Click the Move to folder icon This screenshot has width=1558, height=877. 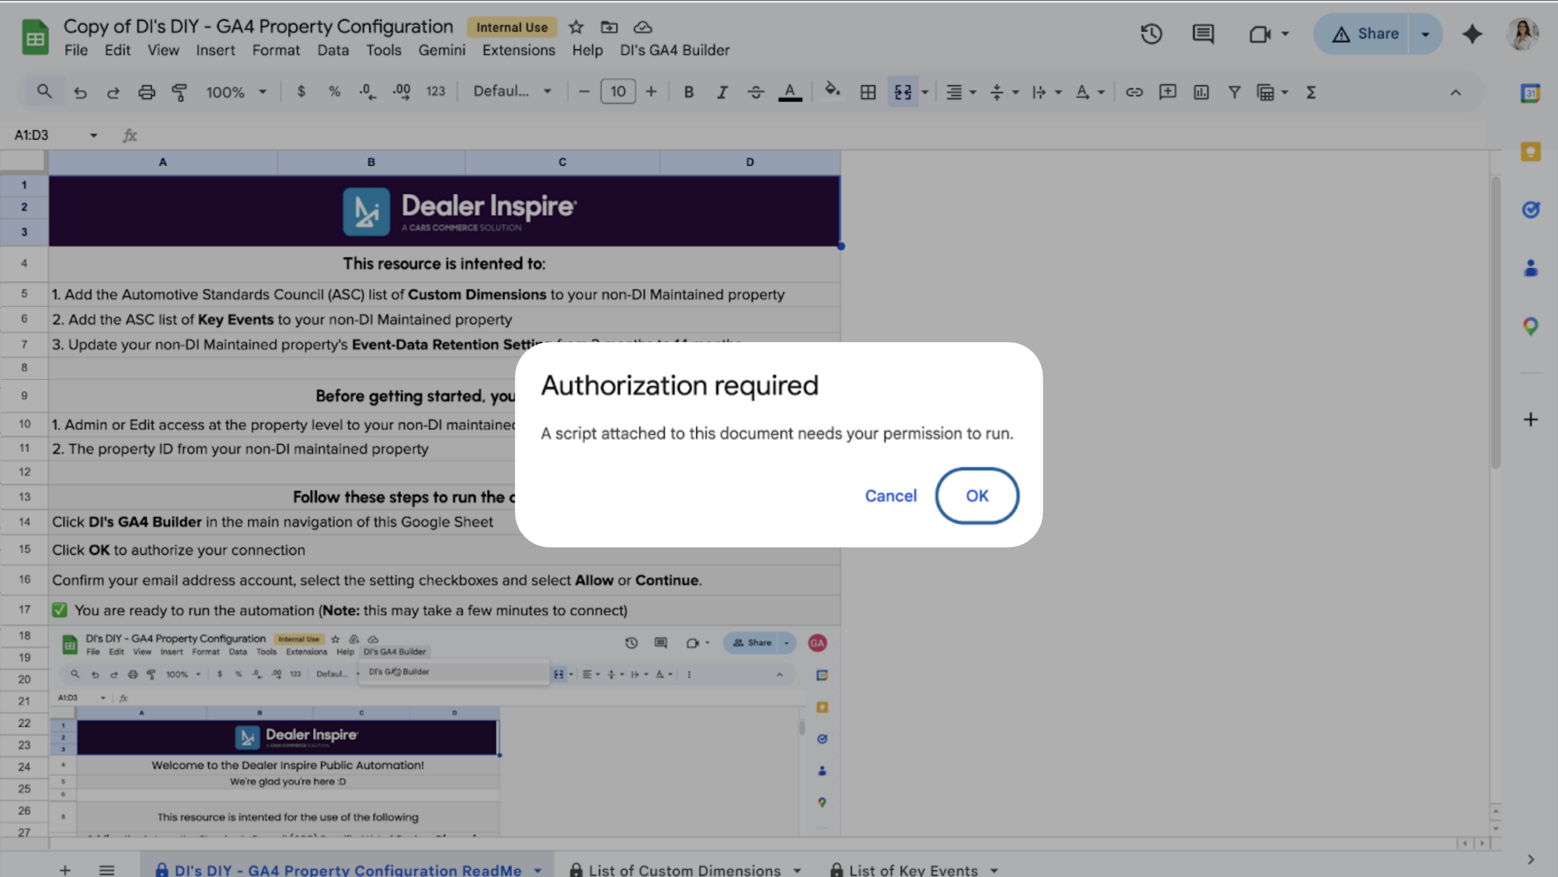pyautogui.click(x=609, y=27)
